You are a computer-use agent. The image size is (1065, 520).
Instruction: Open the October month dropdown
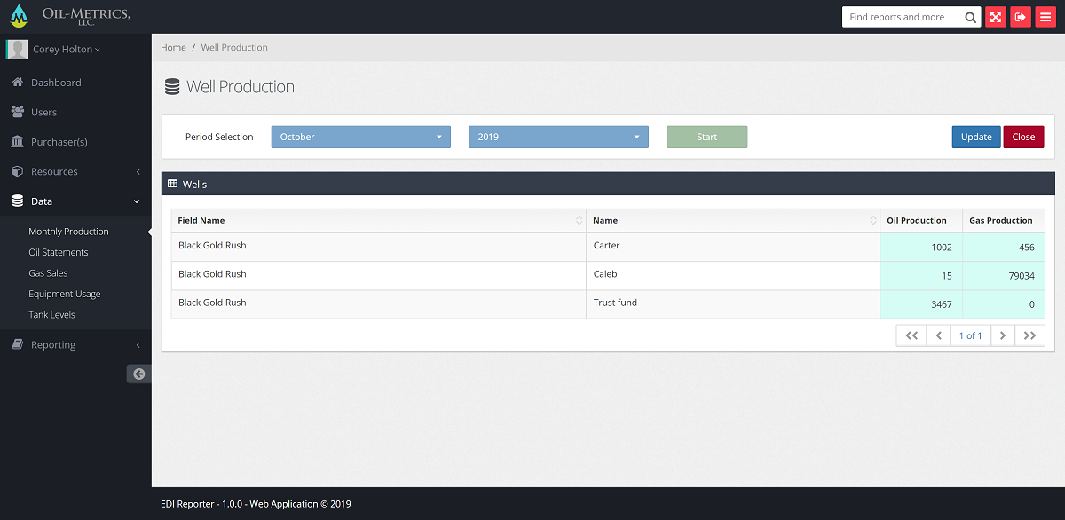[x=359, y=137]
